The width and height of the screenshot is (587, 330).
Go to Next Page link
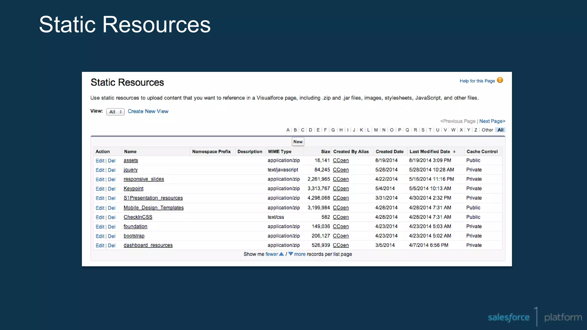(492, 121)
